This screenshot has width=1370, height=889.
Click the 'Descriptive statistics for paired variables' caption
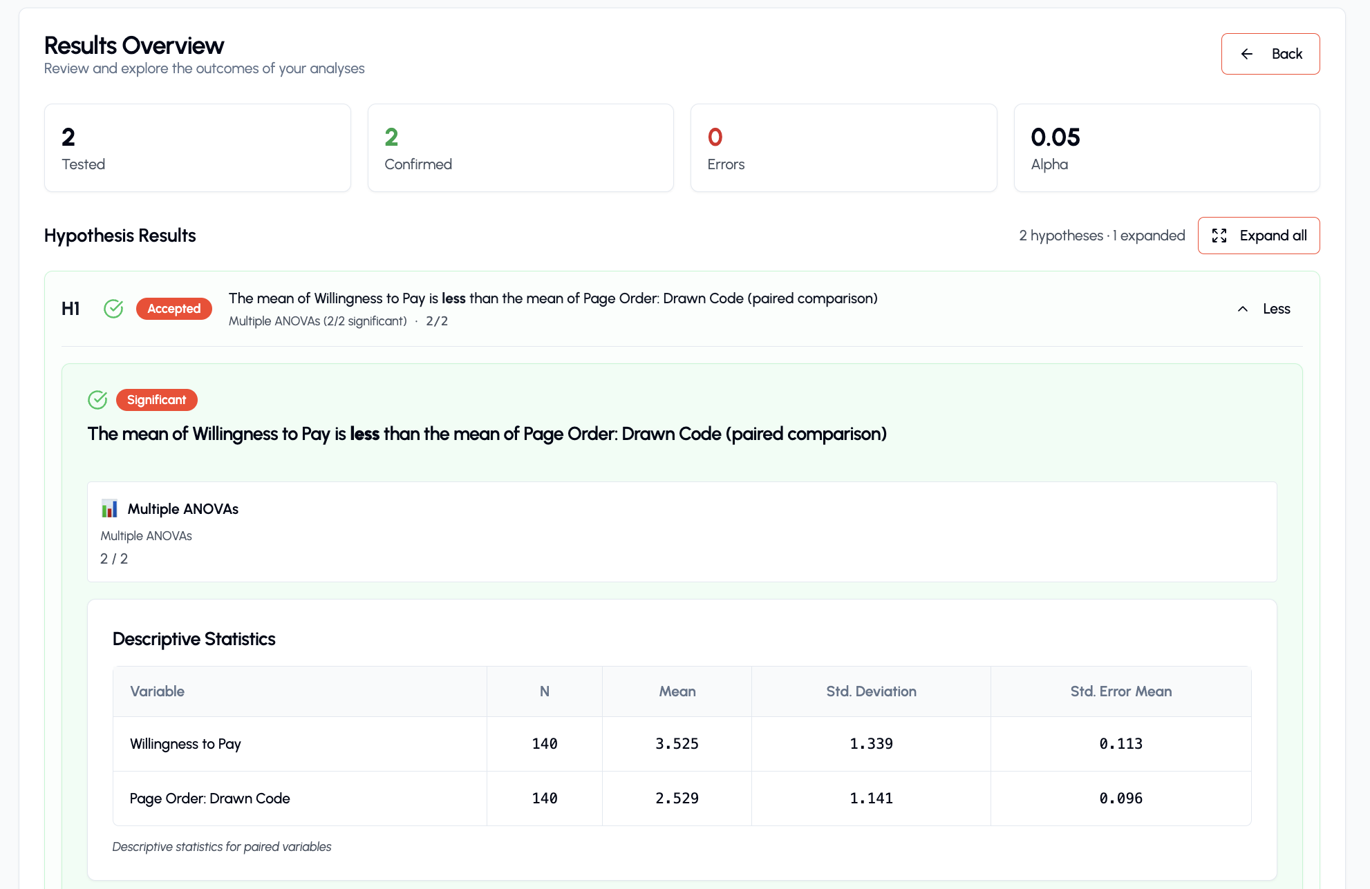pos(222,847)
